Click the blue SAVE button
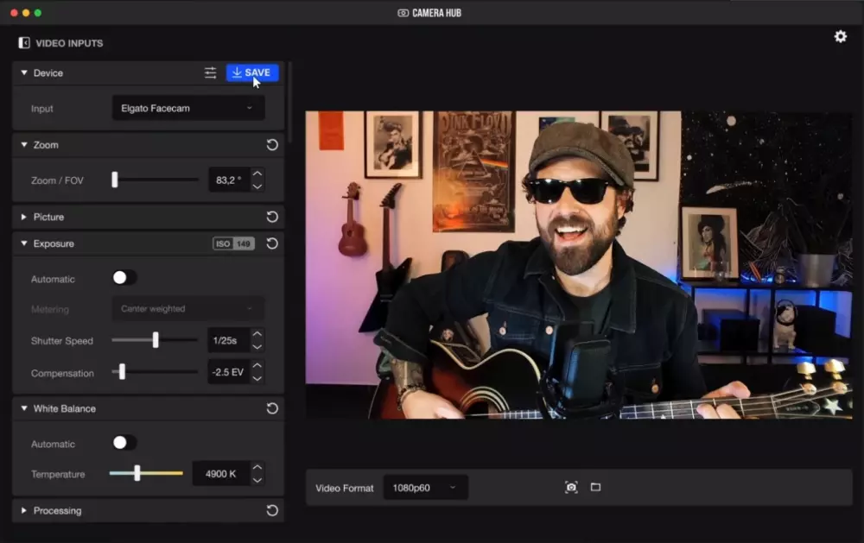Image resolution: width=864 pixels, height=543 pixels. point(252,73)
